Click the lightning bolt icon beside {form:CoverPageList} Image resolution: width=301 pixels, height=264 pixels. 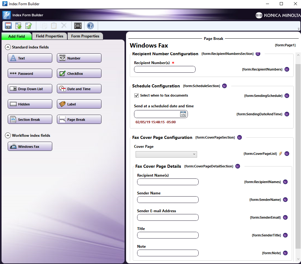[x=281, y=154]
